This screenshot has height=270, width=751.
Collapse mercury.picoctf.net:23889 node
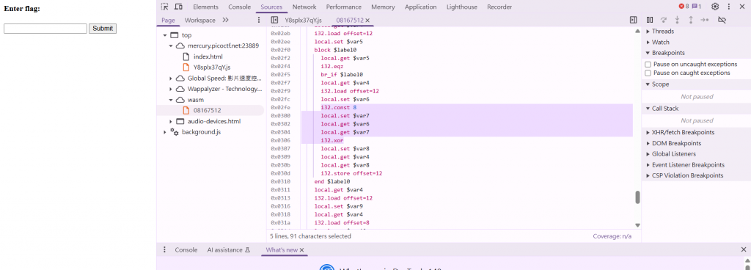170,46
